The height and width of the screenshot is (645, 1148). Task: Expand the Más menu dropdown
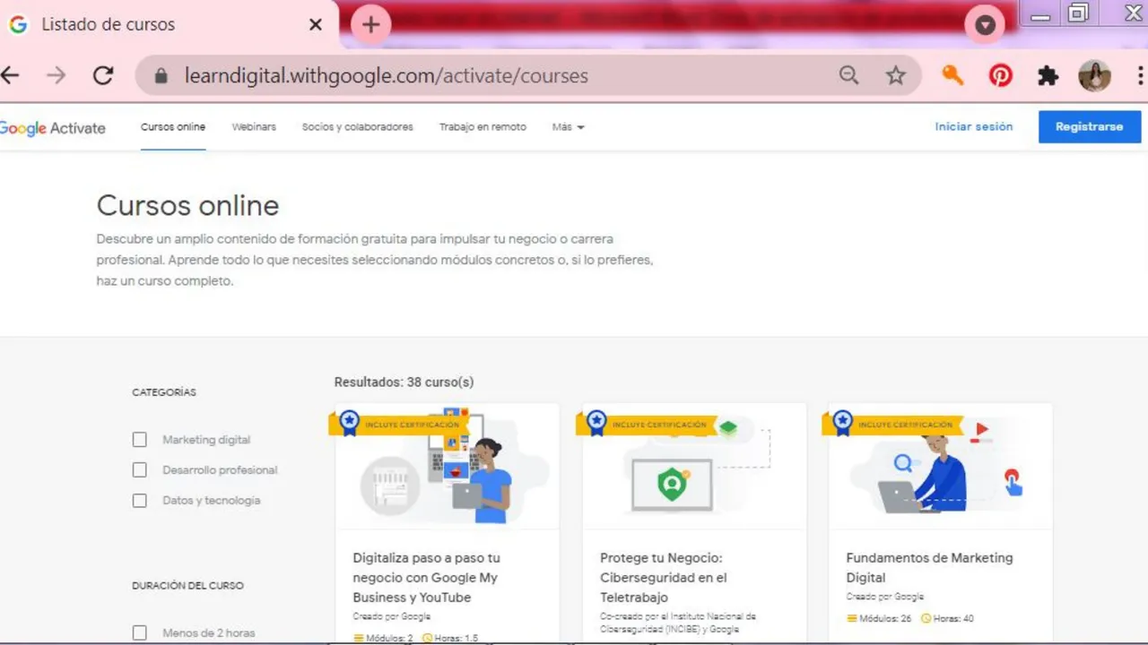[x=568, y=127]
